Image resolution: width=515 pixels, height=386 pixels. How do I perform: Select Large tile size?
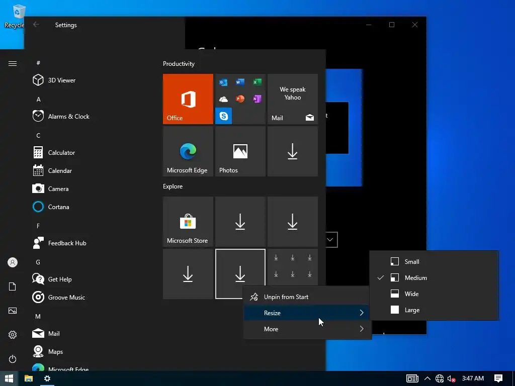click(434, 310)
